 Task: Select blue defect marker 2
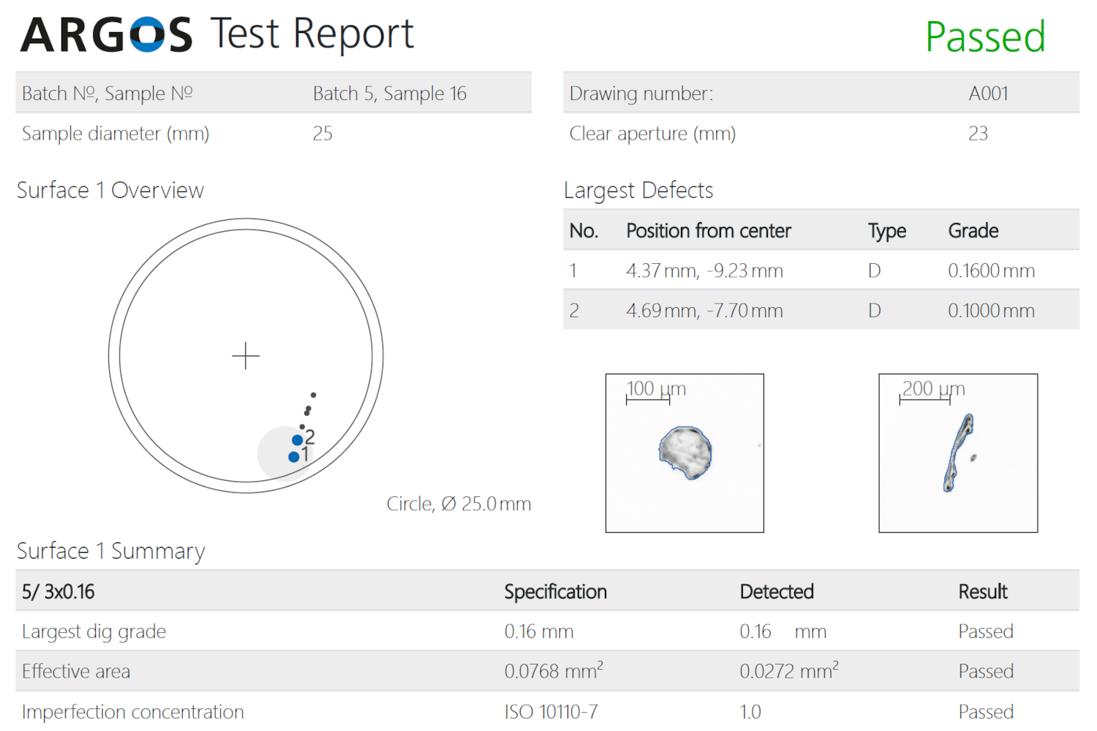[x=297, y=440]
